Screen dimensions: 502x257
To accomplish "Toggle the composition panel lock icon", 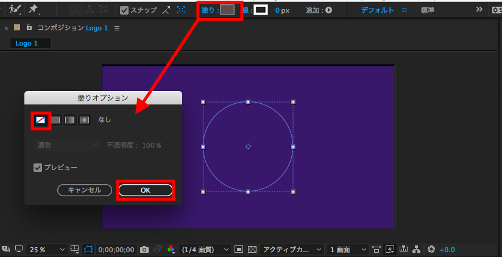I will [29, 27].
